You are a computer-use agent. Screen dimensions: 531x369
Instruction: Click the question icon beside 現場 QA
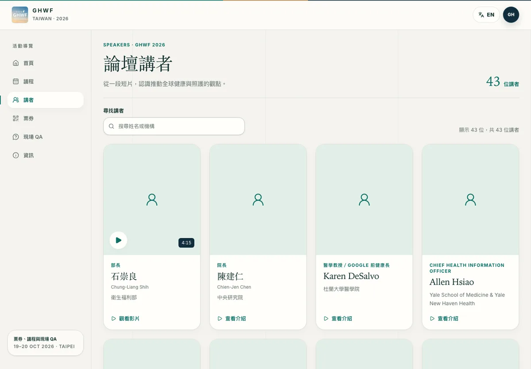click(x=16, y=137)
